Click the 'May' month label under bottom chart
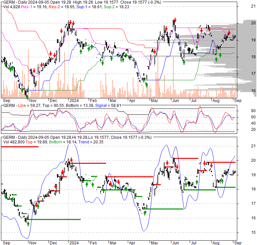This screenshot has height=245, width=257. pyautogui.click(x=154, y=243)
